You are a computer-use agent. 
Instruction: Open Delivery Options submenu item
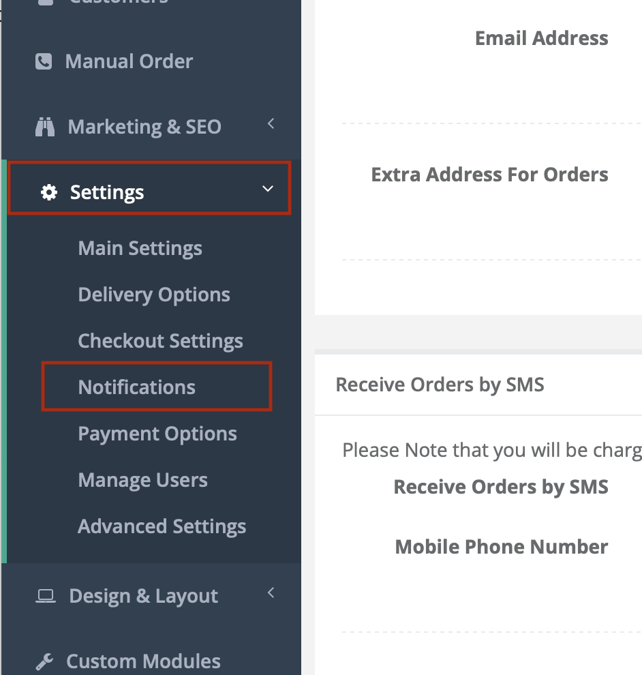point(154,295)
